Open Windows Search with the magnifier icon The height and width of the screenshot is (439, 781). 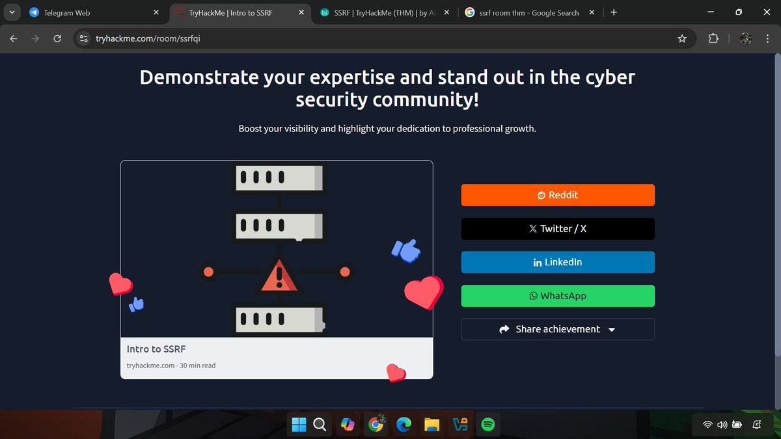pos(320,424)
